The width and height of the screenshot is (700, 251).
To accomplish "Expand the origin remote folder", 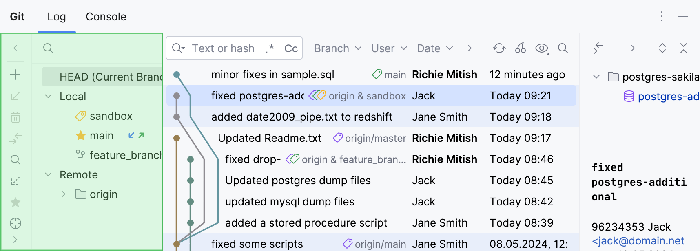I will (x=63, y=194).
